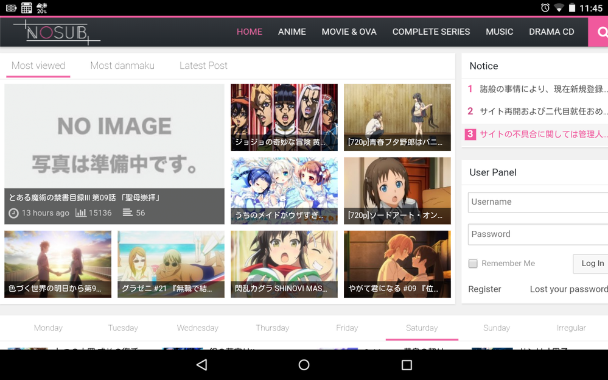This screenshot has height=380, width=608.
Task: Tap the comment count lines icon
Action: (x=127, y=213)
